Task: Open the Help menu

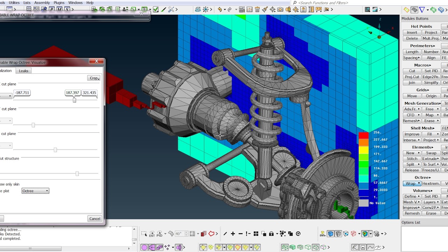Action: click(90, 3)
